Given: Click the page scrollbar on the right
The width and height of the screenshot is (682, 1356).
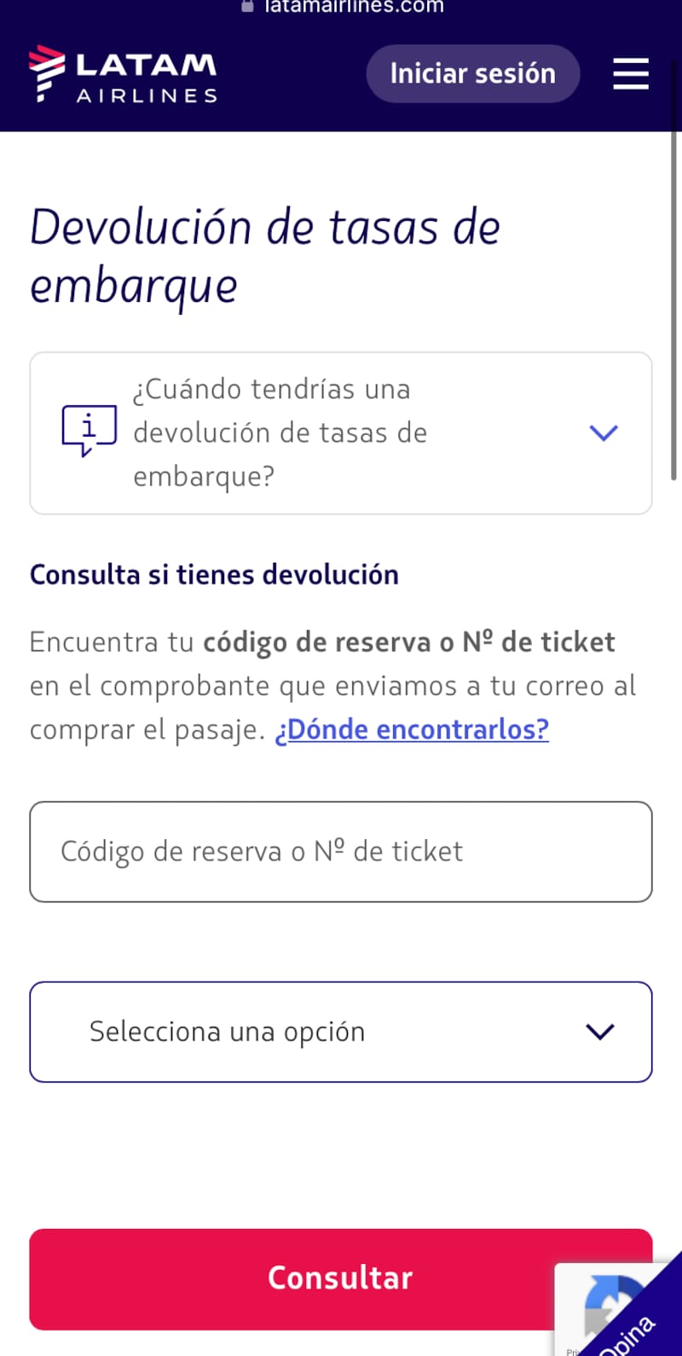Looking at the screenshot, I should pyautogui.click(x=674, y=307).
